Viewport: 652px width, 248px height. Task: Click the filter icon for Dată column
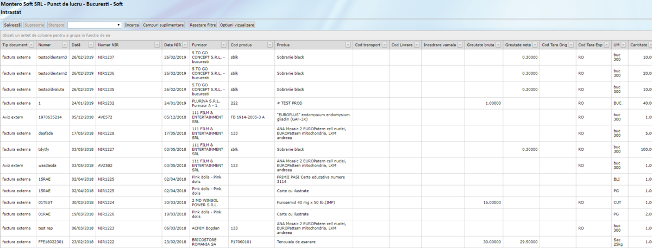point(91,44)
